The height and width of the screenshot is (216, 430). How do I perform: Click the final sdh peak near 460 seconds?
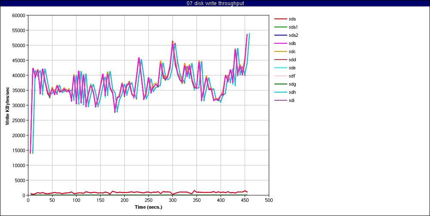point(249,33)
